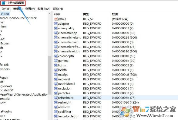
Task: Click the occlusion DWORD icon
Action: tap(55, 89)
